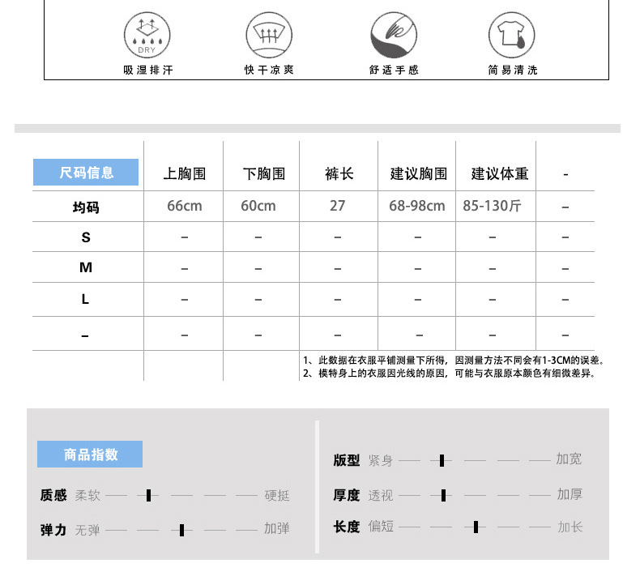This screenshot has height=572, width=640.
Task: Click the 裤长 column header
Action: coord(339,173)
